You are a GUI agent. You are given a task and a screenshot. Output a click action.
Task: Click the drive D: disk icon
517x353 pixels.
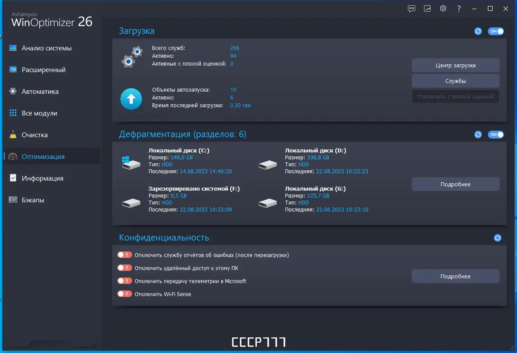[x=268, y=165]
